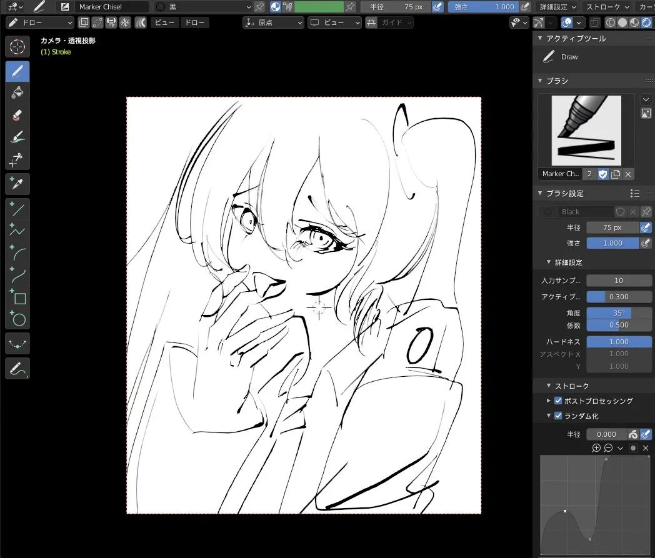Select the Line primitive tool
Image resolution: width=655 pixels, height=558 pixels.
point(17,209)
